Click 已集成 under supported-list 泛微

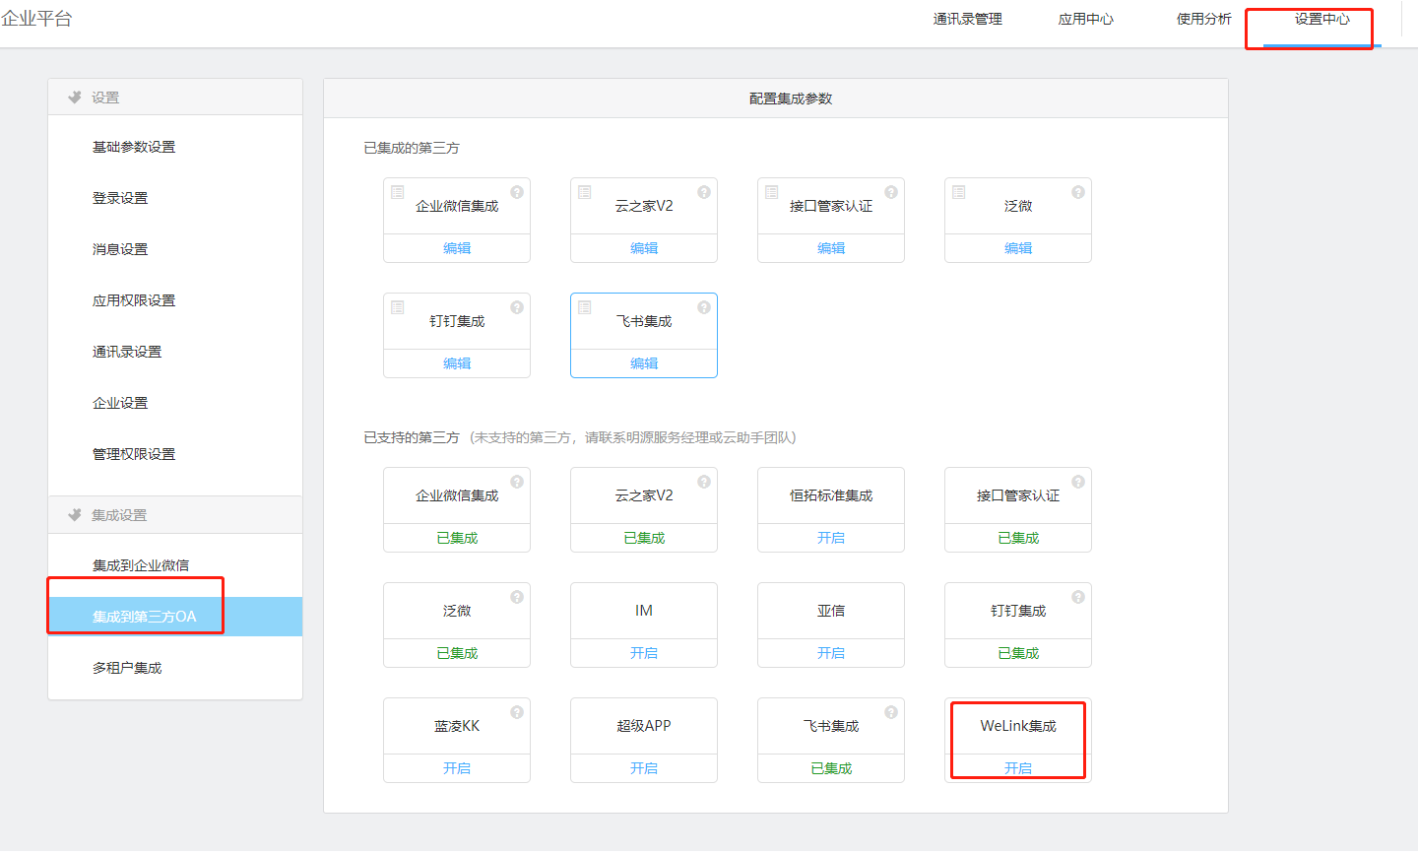click(457, 653)
